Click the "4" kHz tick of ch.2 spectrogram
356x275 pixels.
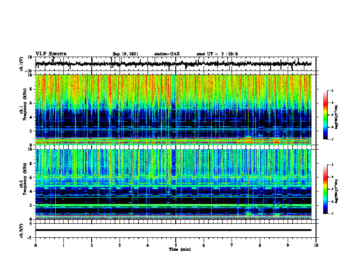31,191
